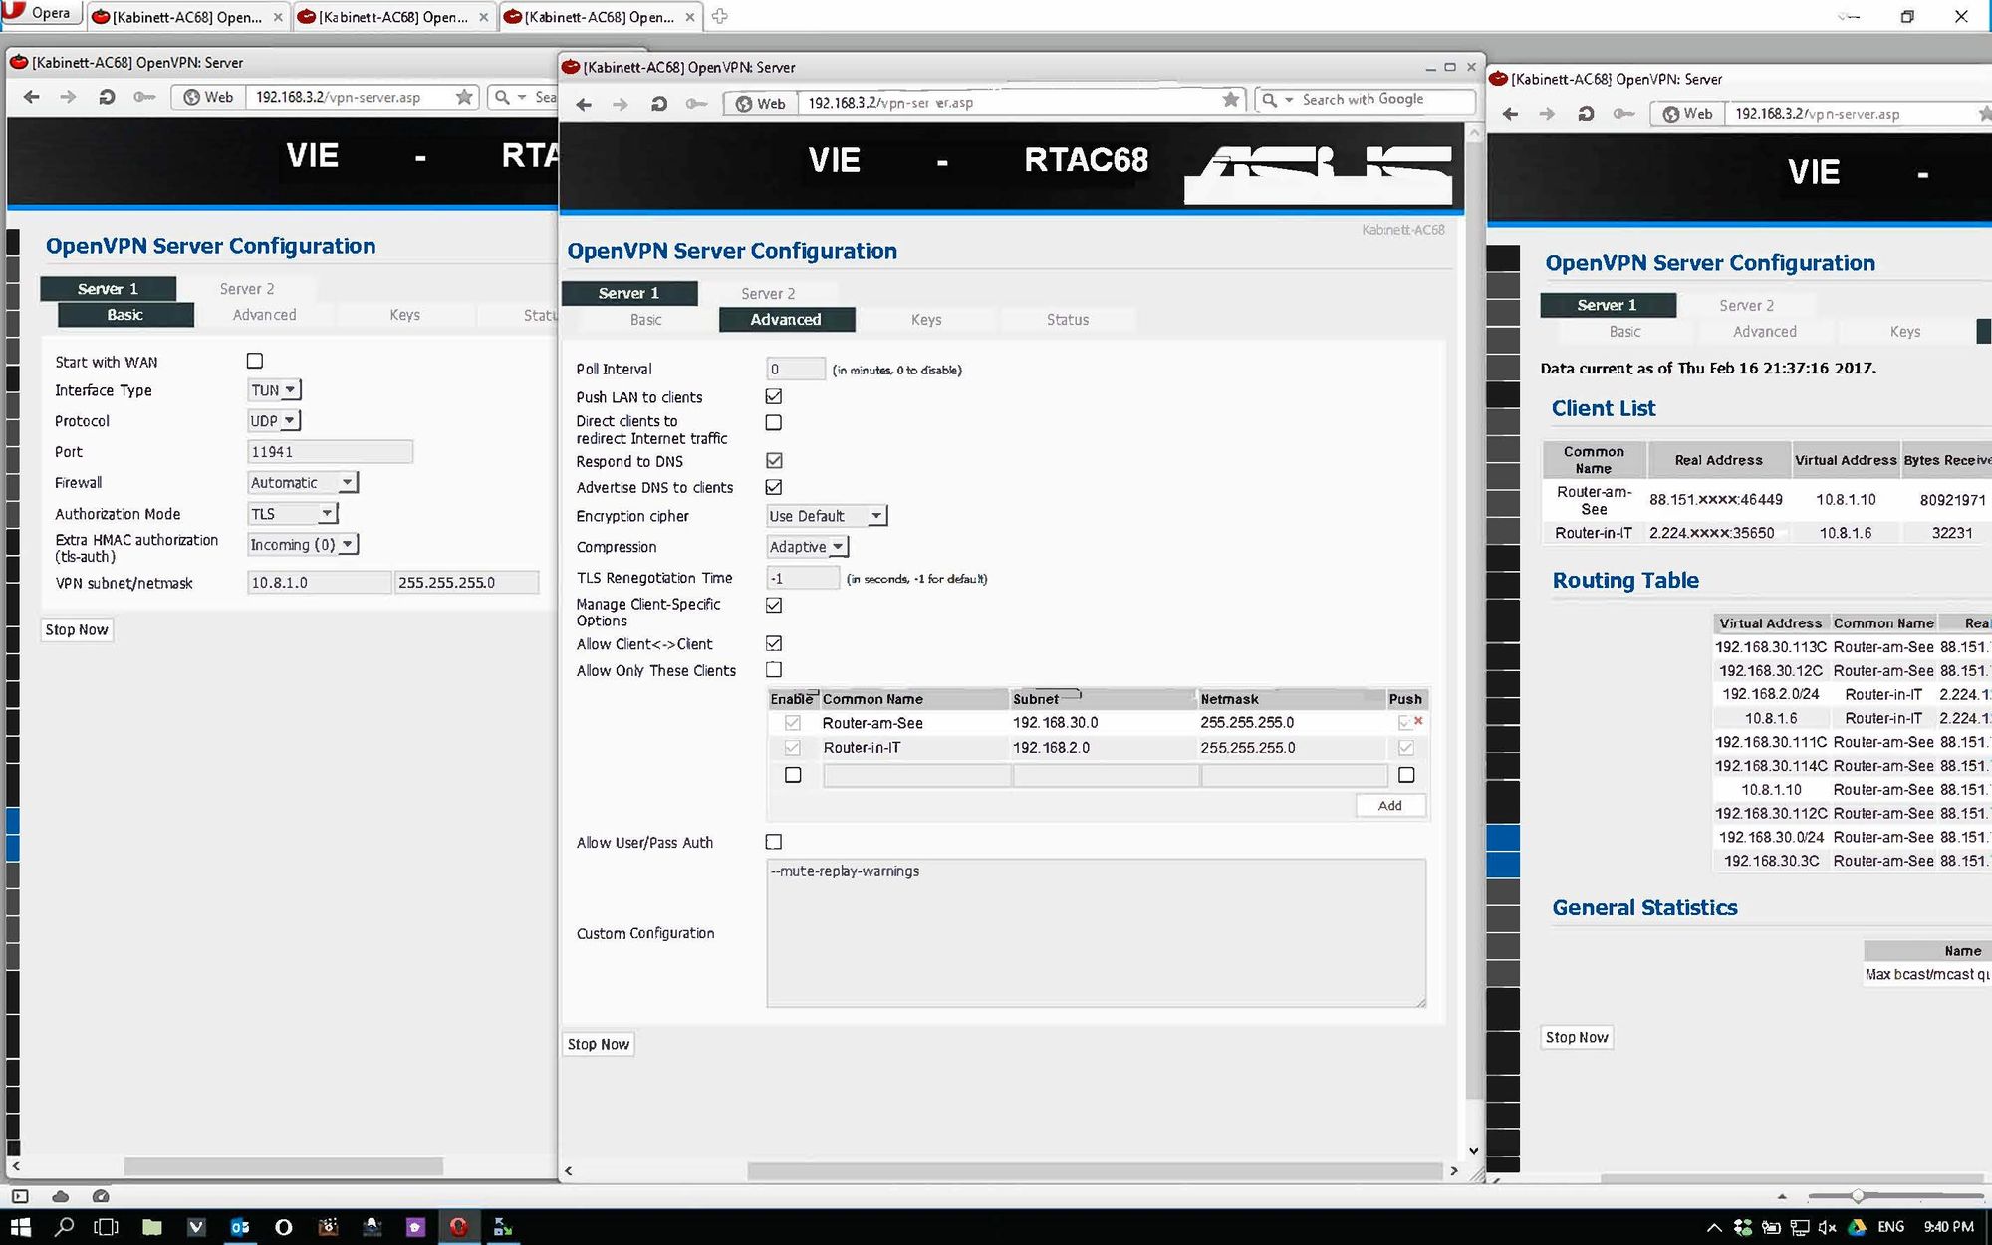Toggle Advertise DNS to clients checkbox
The width and height of the screenshot is (1992, 1245).
pos(774,487)
